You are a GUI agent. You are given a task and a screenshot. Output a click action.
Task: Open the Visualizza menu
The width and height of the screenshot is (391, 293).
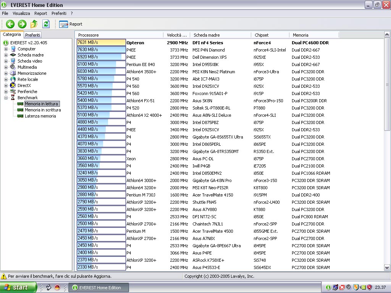tap(21, 13)
